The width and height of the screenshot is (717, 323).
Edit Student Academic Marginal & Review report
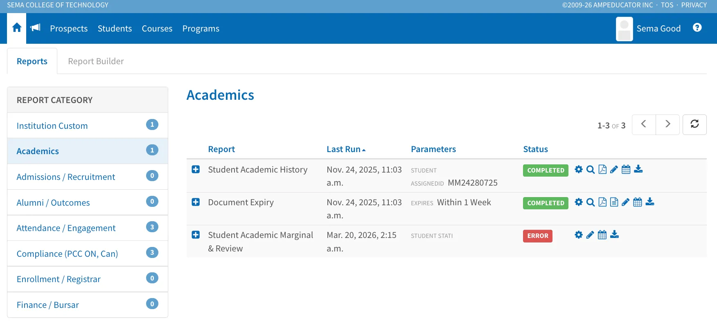590,235
